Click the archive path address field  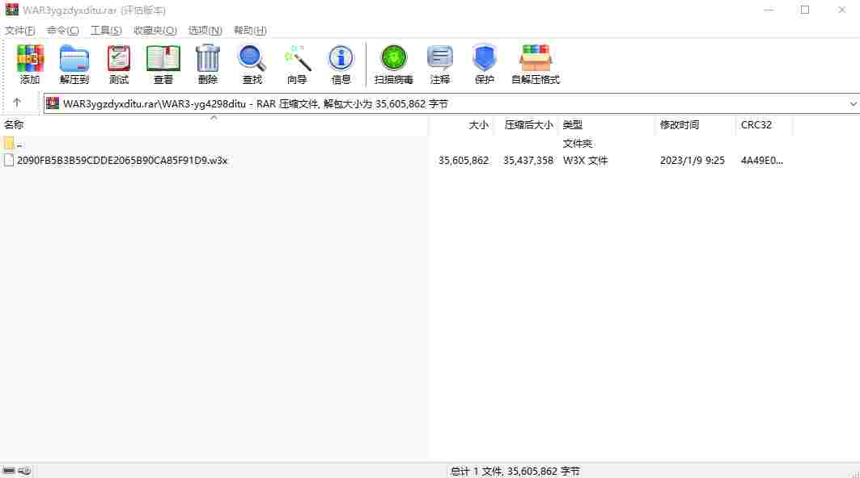coord(451,103)
